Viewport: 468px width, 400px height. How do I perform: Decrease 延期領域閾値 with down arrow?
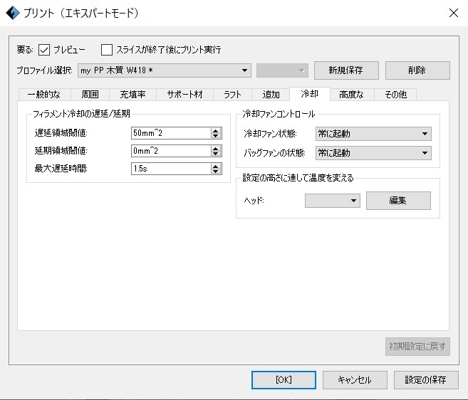[x=216, y=154]
